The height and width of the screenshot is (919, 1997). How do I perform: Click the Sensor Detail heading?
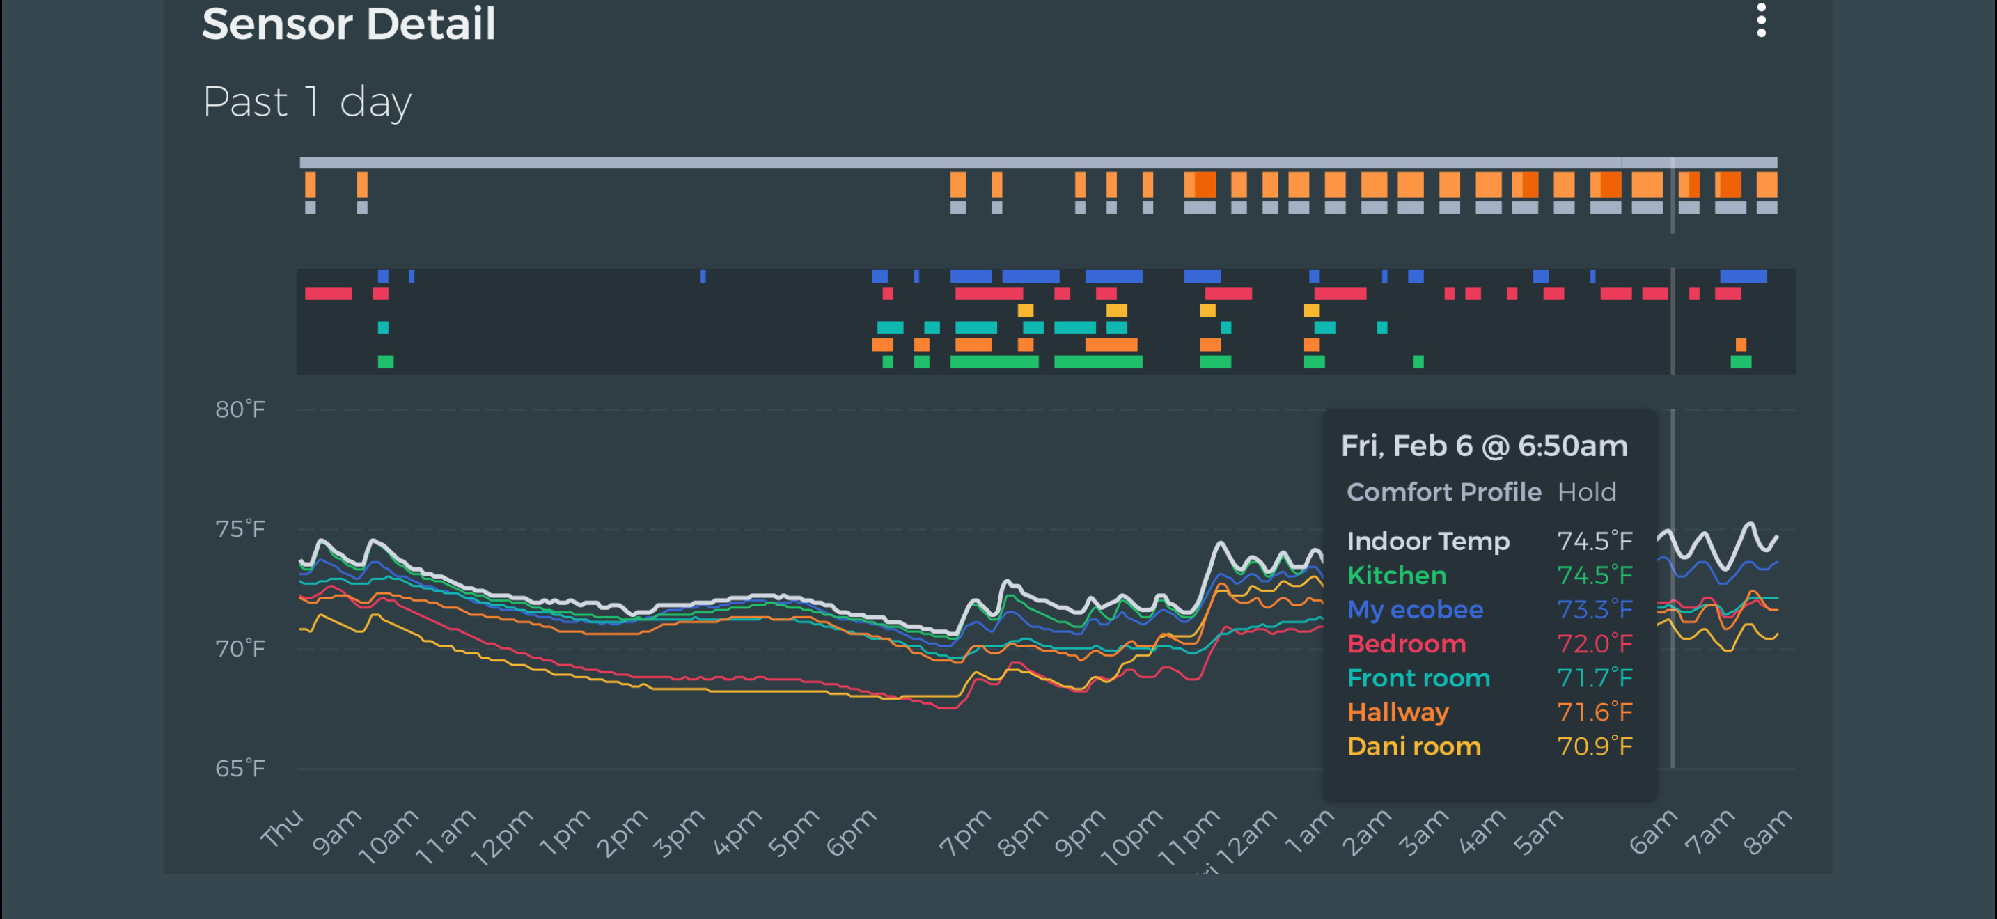coord(348,23)
